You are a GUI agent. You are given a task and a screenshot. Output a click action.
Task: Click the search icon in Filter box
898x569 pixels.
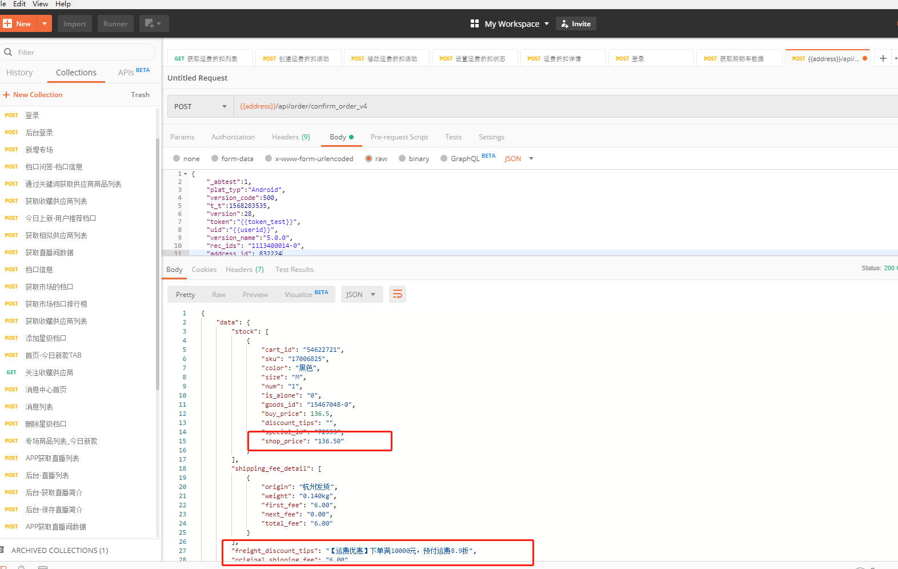click(8, 52)
